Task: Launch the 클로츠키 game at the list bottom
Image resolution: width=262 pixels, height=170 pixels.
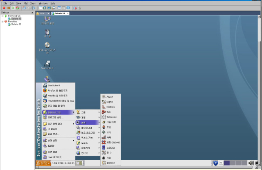Action: 111,163
